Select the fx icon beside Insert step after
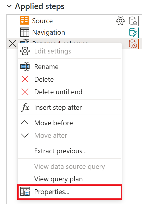The image size is (148, 204). point(25,107)
